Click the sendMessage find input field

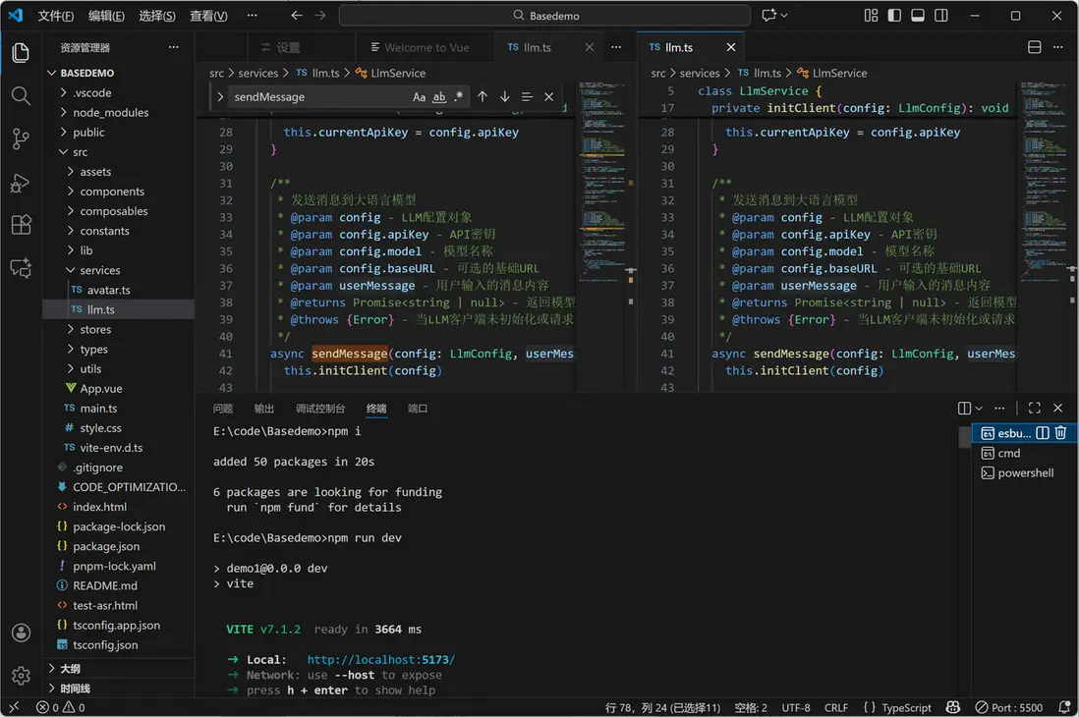click(x=316, y=97)
